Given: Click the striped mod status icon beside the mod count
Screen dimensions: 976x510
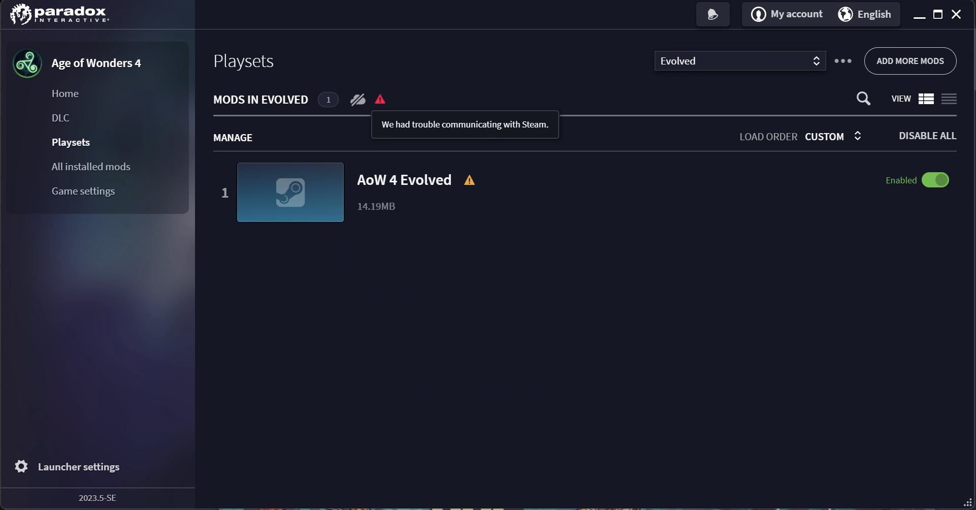Looking at the screenshot, I should pyautogui.click(x=358, y=100).
